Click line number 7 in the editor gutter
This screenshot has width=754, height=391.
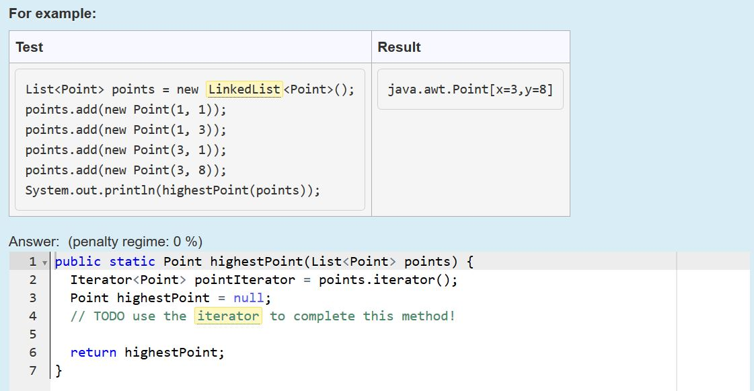32,370
